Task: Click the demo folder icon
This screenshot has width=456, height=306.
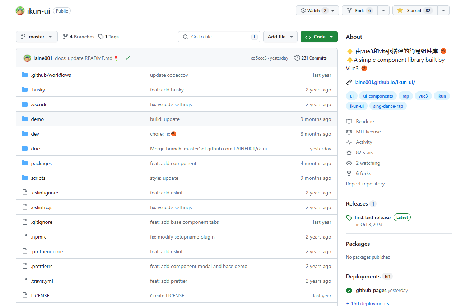Action: coord(25,119)
